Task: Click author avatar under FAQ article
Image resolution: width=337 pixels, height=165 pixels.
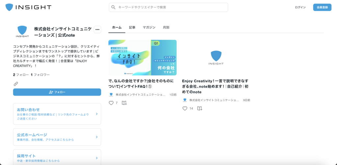Action: (x=111, y=95)
